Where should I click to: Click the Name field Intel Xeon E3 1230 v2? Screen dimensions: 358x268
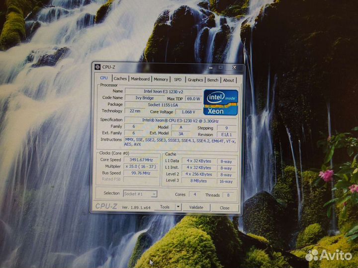163,91
